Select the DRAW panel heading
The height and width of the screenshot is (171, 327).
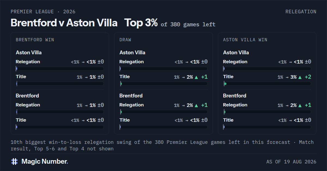tap(125, 40)
